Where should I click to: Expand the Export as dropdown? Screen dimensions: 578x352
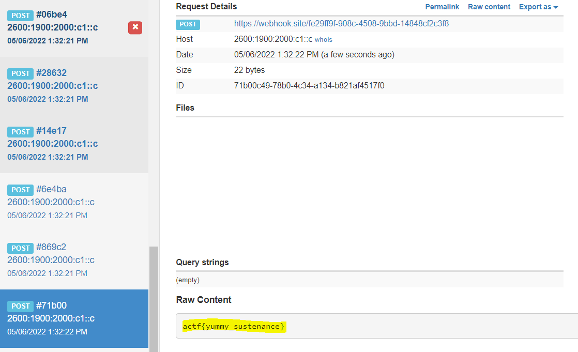(538, 7)
